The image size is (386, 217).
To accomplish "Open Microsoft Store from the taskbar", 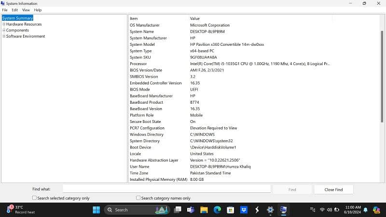I will point(230,210).
